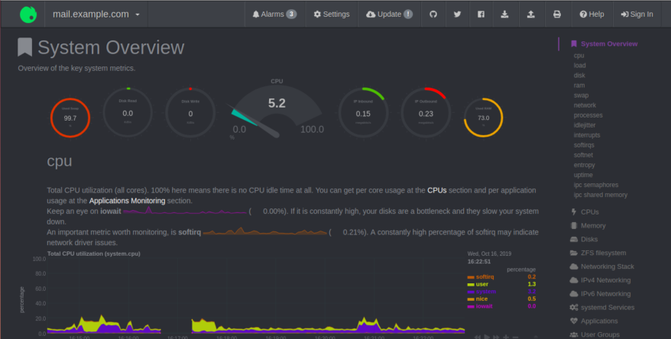The width and height of the screenshot is (671, 339).
Task: Open the mail.example.com host dropdown
Action: pyautogui.click(x=96, y=14)
